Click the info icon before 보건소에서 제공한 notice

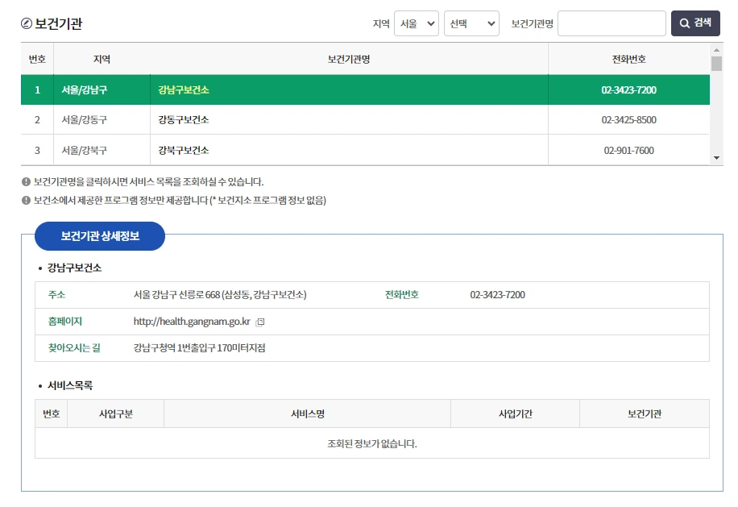click(26, 200)
